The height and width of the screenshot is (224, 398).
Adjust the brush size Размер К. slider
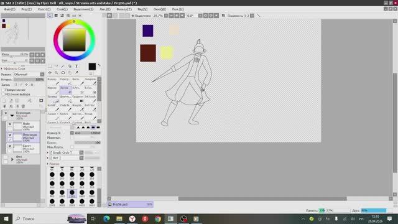click(x=87, y=133)
